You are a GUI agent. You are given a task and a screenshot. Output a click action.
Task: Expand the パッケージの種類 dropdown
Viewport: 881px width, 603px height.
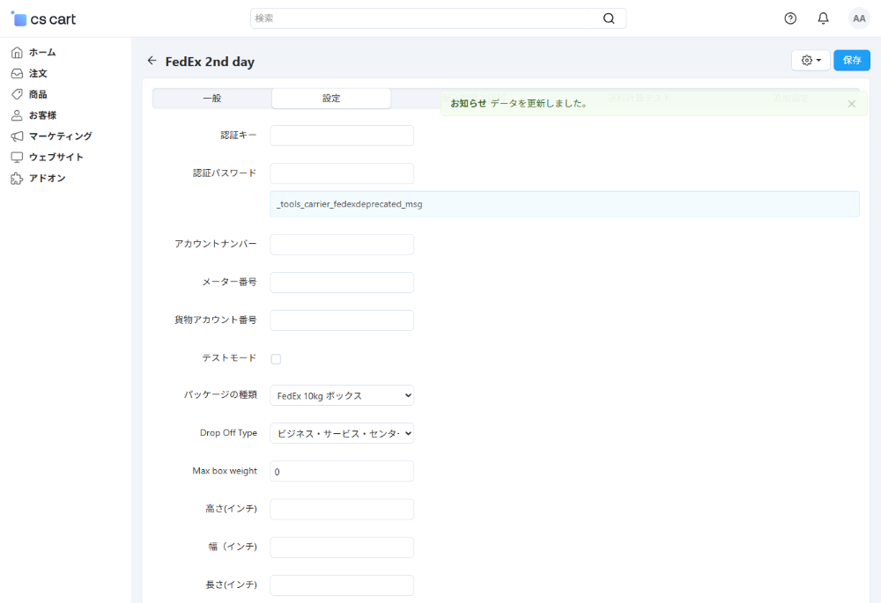click(342, 396)
